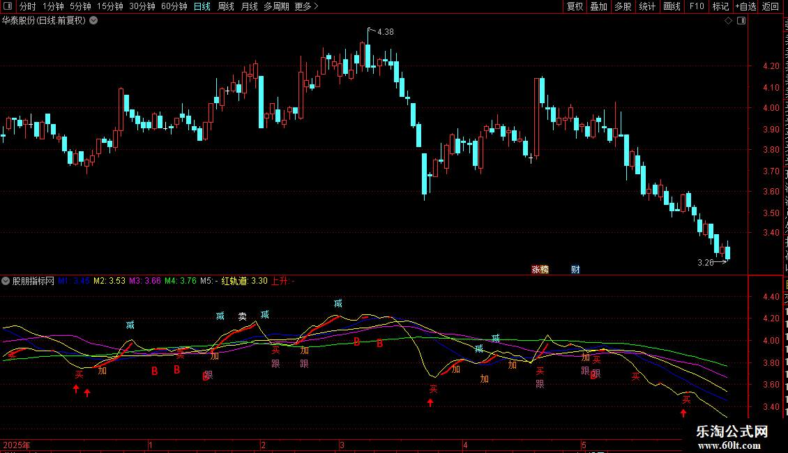Viewport: 788px width, 453px height.
Task: Click the 返回 back button
Action: tap(771, 6)
